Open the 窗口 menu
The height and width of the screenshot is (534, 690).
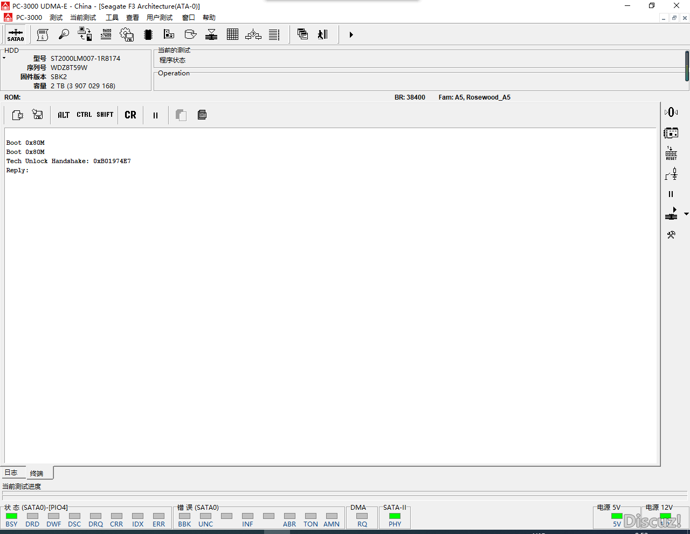click(x=189, y=18)
